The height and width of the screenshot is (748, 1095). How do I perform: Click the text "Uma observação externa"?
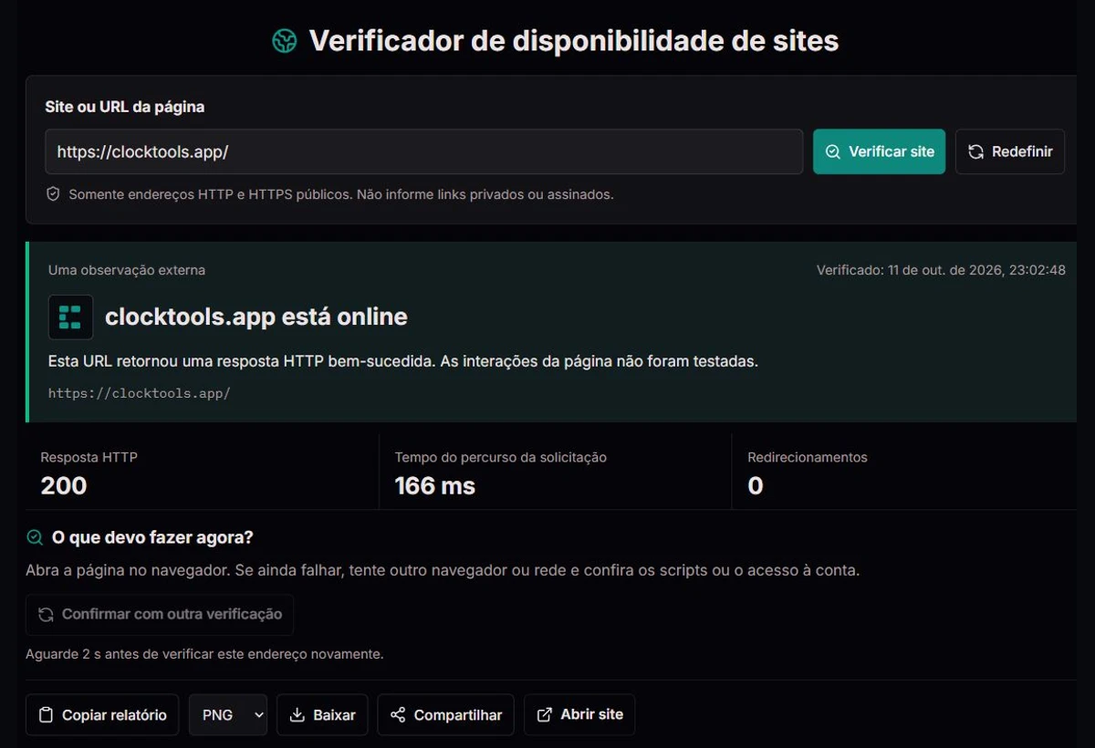pyautogui.click(x=127, y=270)
